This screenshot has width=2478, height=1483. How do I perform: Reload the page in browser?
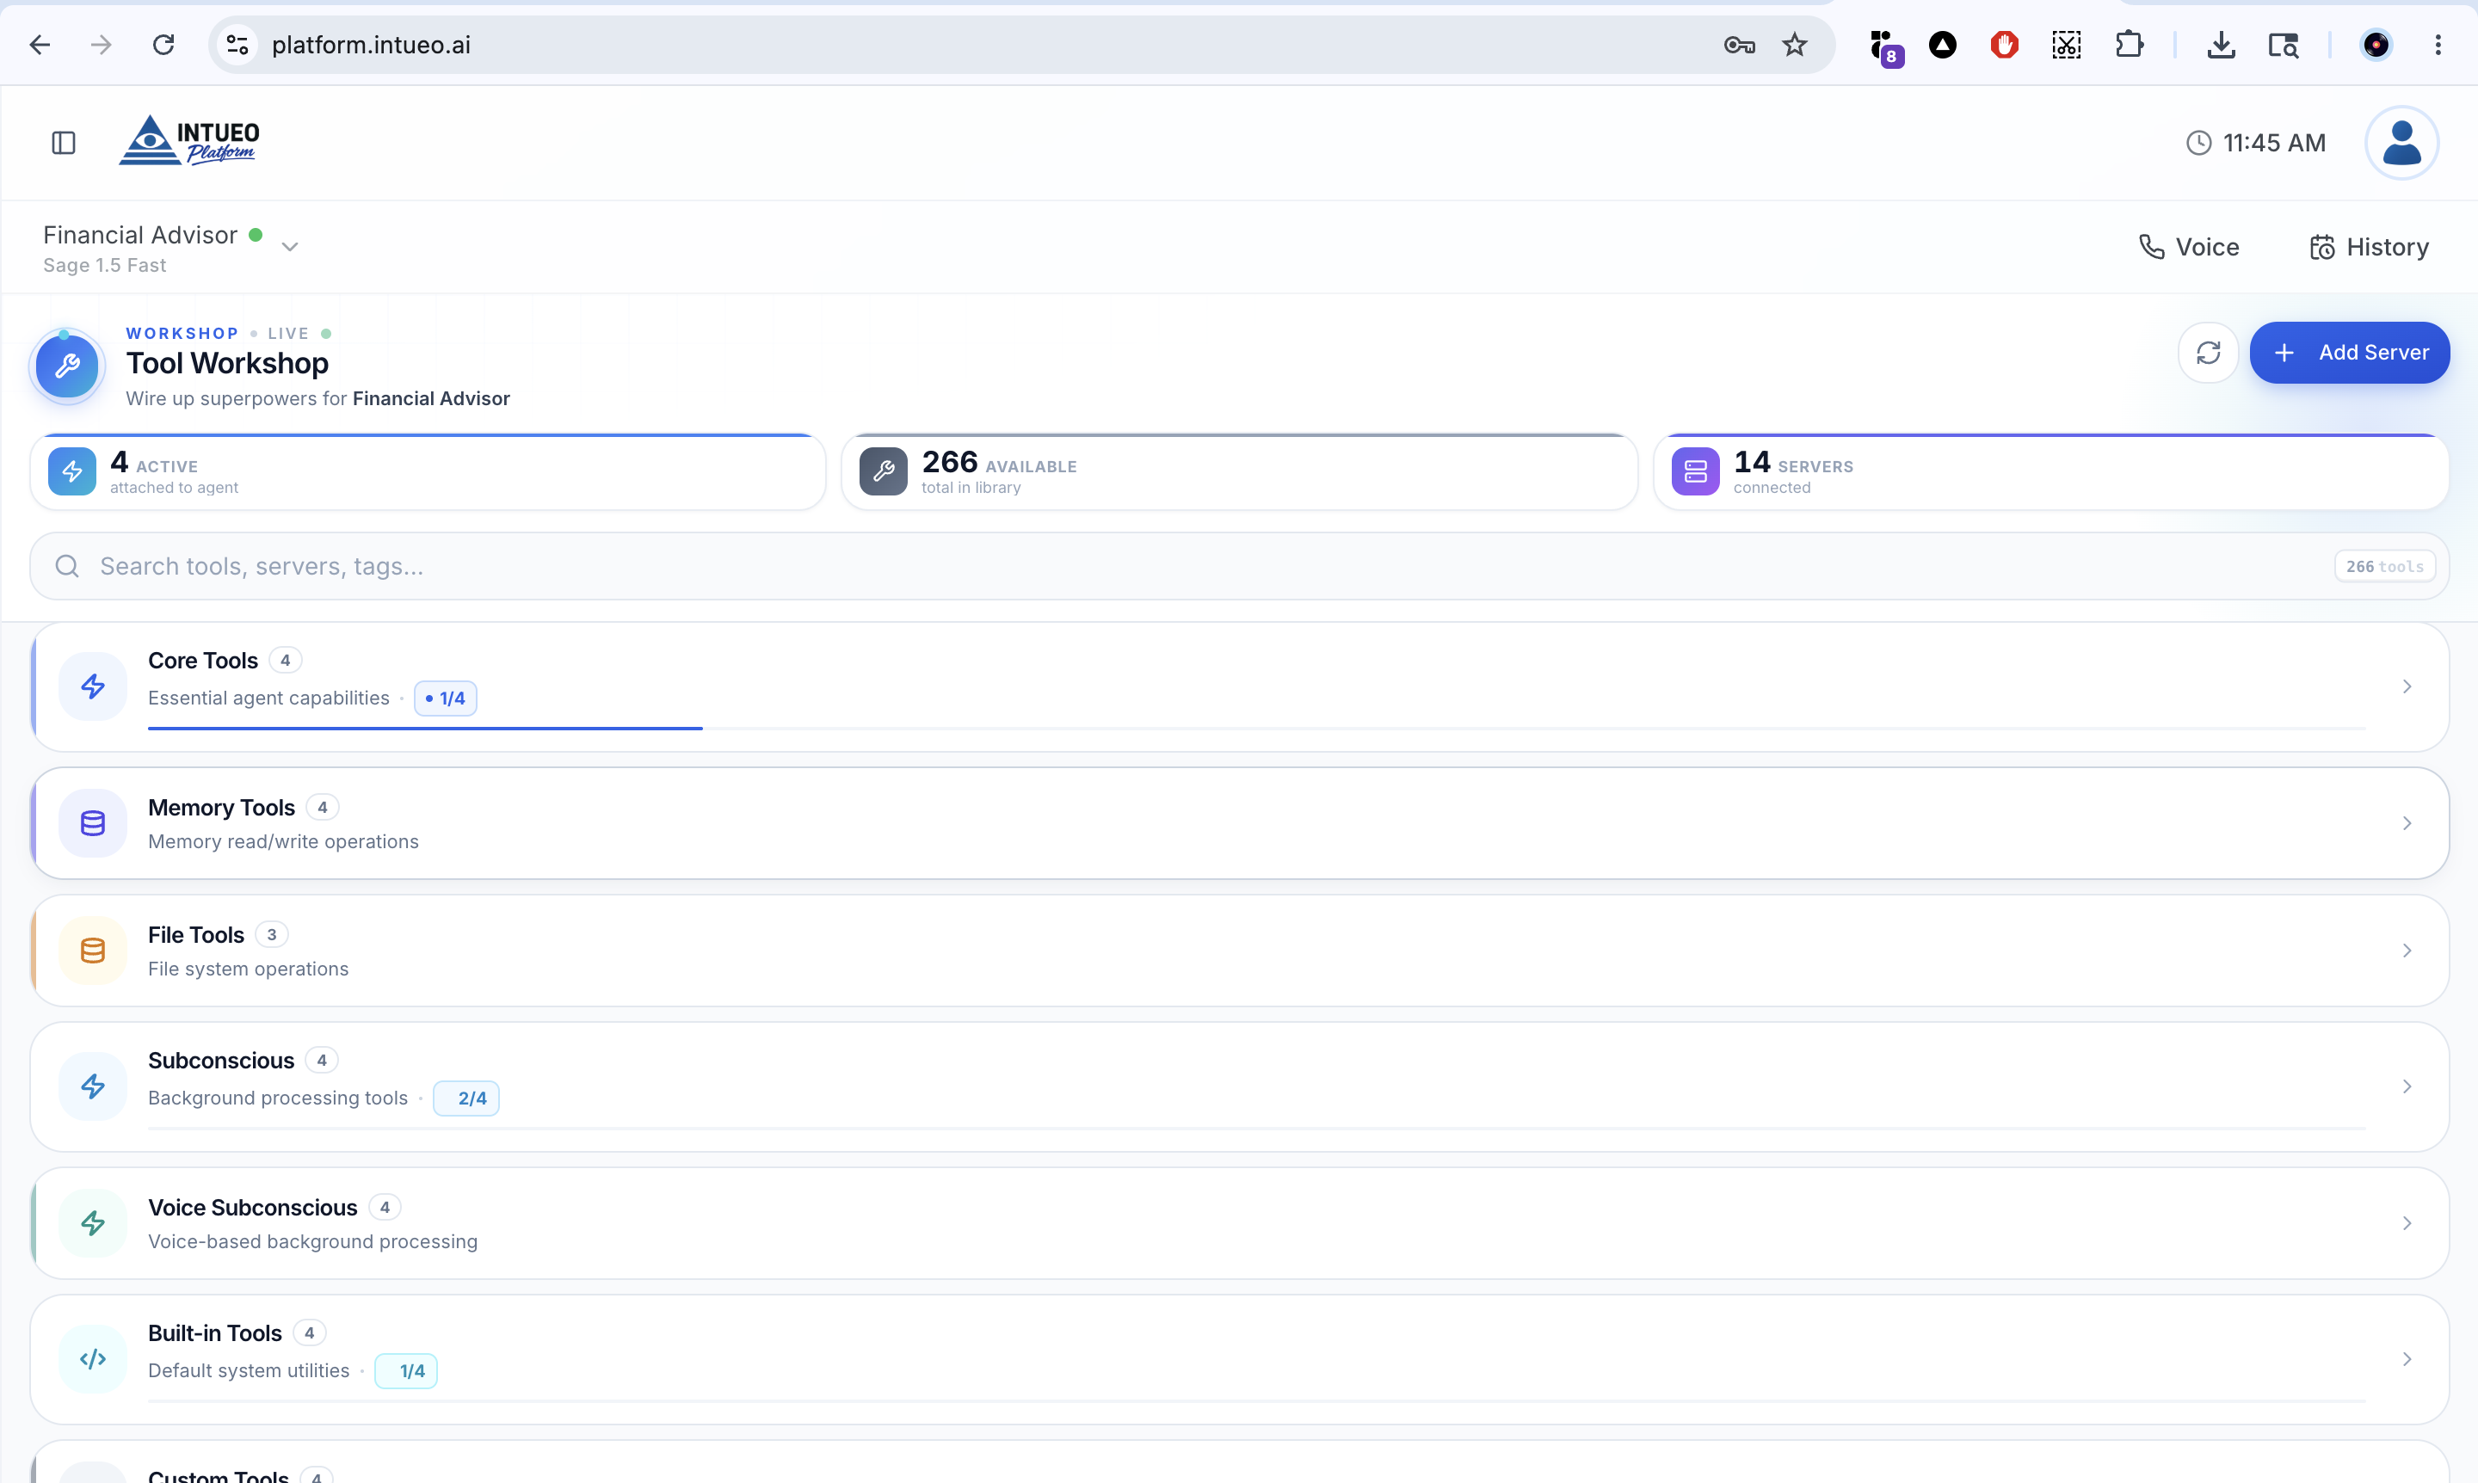coord(163,45)
